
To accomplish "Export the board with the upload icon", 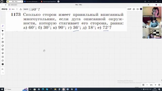I will pos(21,9).
